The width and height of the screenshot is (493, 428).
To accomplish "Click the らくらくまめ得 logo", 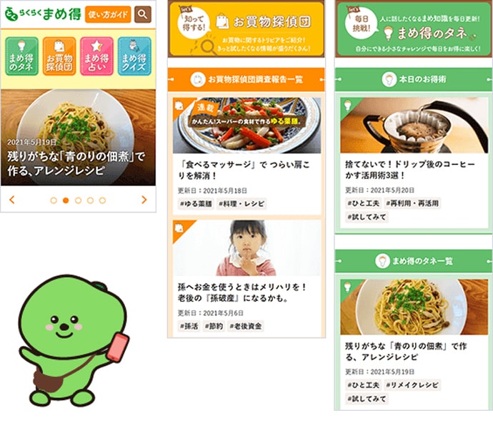I will 43,14.
